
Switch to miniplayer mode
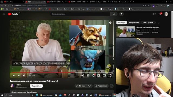(x=99, y=75)
